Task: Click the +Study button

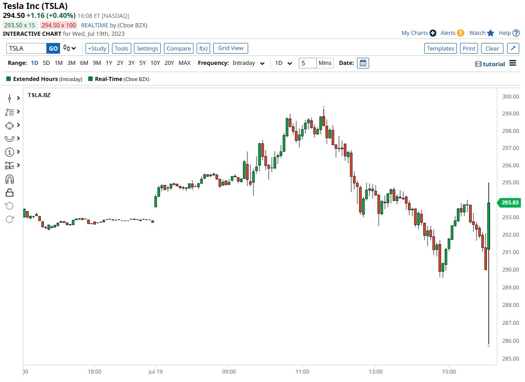Action: pos(97,48)
